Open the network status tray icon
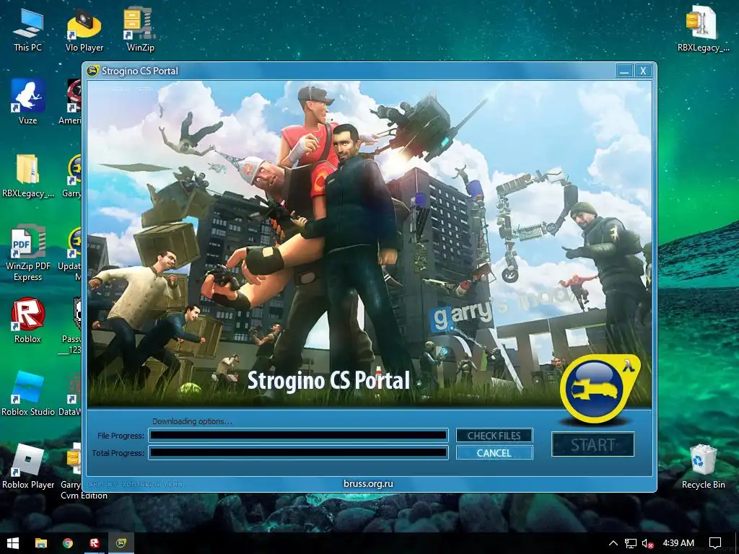This screenshot has height=554, width=739. (631, 543)
